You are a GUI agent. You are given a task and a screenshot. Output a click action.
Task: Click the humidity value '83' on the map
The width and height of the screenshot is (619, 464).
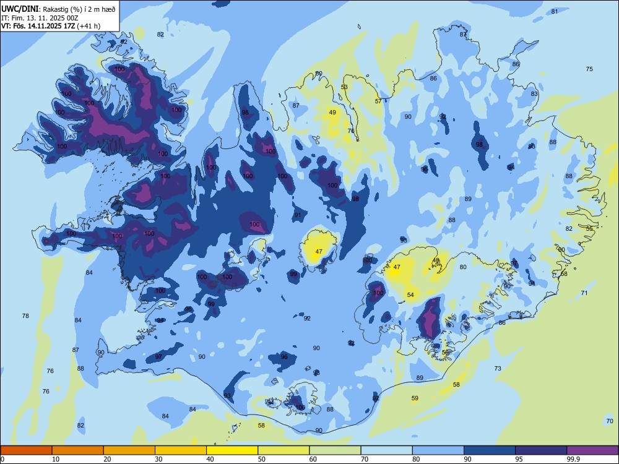coord(534,94)
